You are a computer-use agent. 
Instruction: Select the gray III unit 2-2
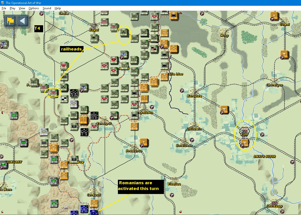coord(24,142)
